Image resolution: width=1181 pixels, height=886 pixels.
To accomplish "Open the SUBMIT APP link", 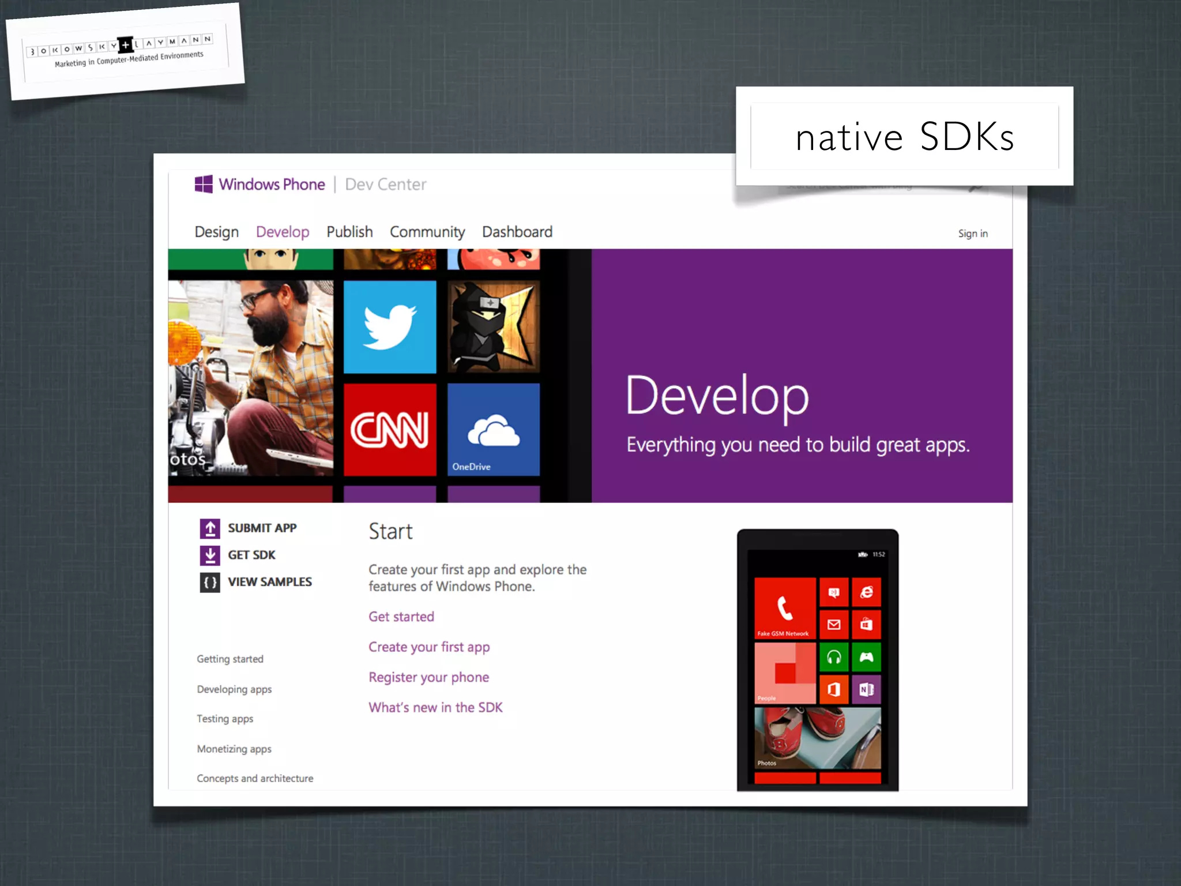I will click(x=262, y=528).
